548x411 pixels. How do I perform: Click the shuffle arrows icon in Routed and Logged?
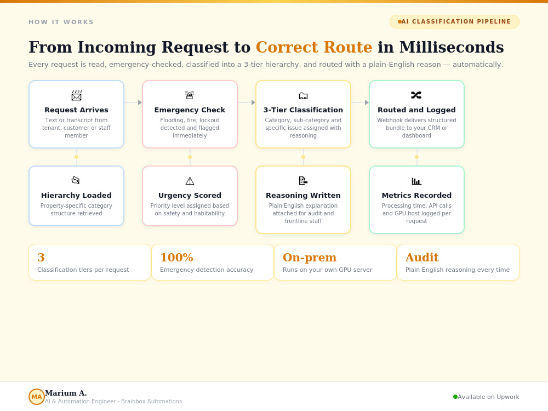416,95
